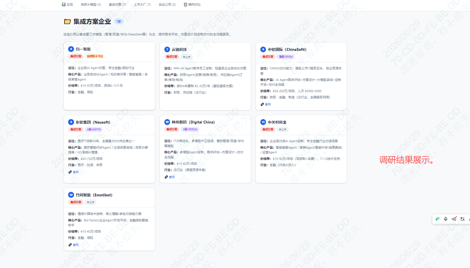Click number 6 badge on 归一智能 card
The image size is (470, 268).
[x=71, y=49]
